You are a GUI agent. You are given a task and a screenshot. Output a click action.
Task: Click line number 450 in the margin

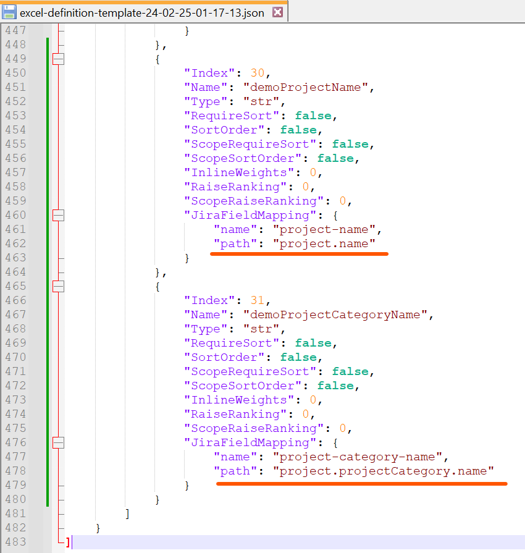(15, 73)
